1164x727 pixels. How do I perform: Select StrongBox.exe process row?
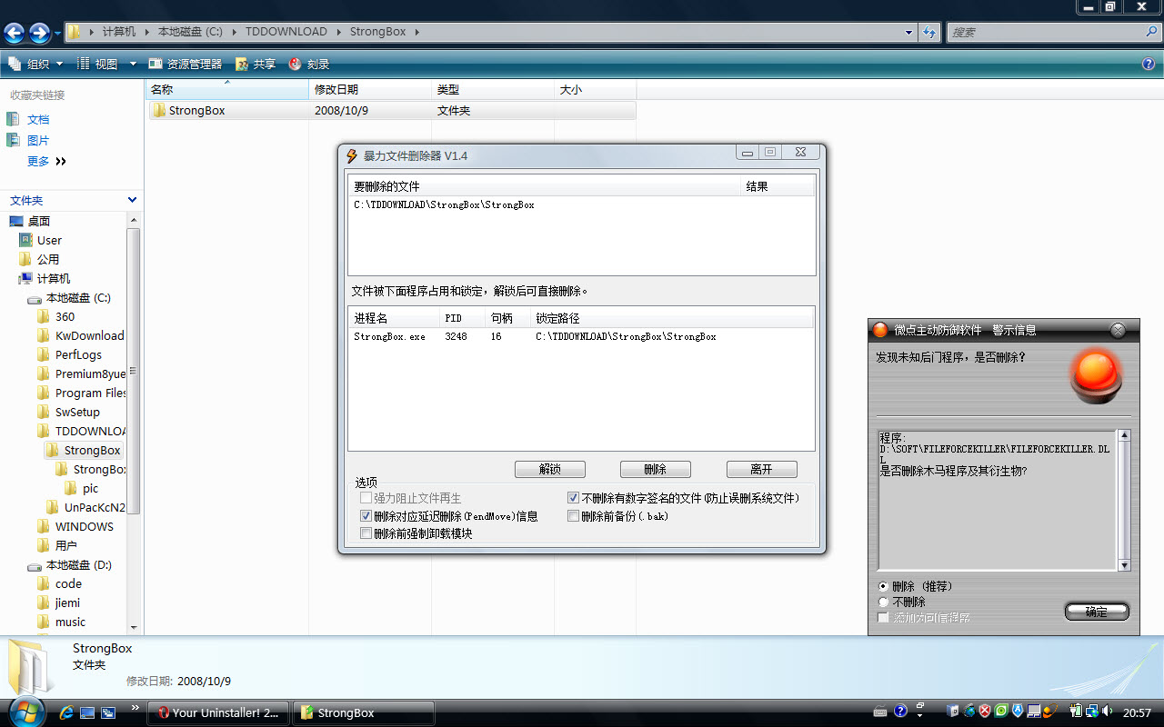(x=581, y=336)
